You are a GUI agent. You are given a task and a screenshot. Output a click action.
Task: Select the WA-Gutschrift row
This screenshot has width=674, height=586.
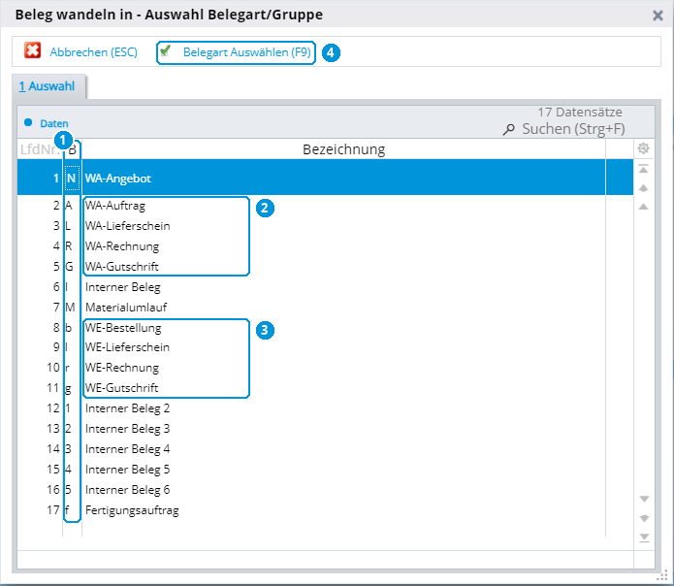326,267
